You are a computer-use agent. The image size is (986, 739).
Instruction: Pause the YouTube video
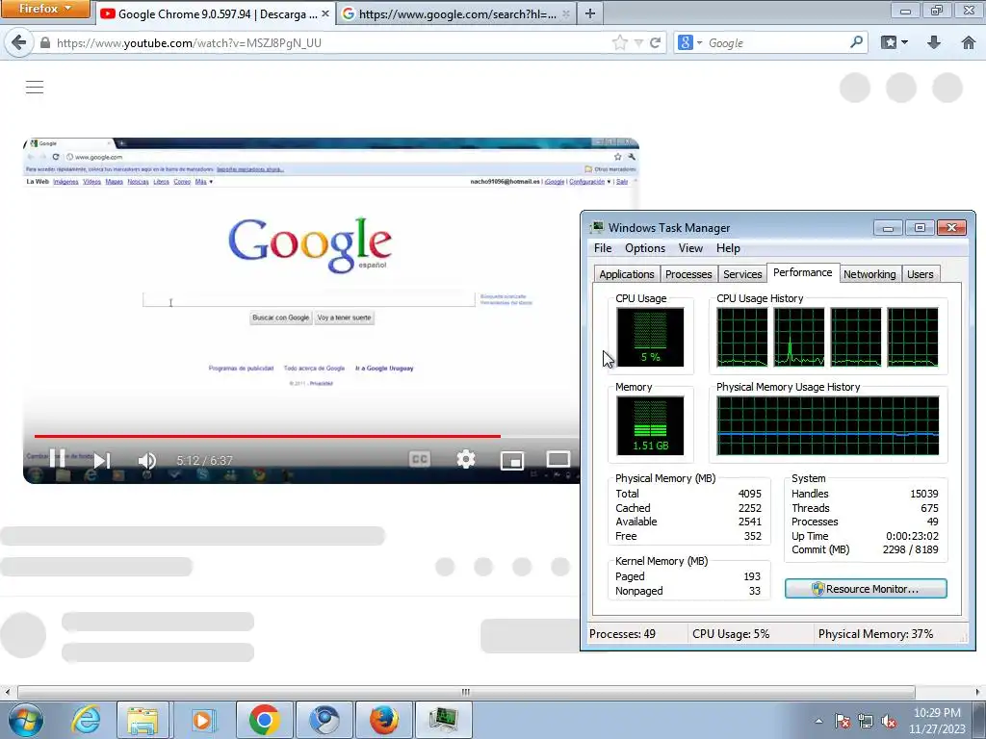point(57,459)
